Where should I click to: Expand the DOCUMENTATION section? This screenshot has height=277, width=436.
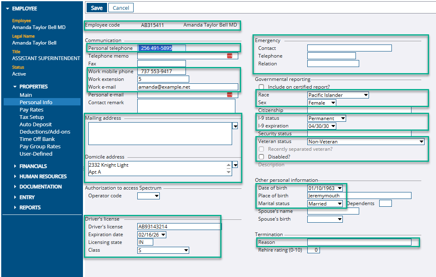15,187
